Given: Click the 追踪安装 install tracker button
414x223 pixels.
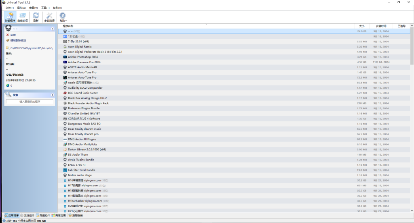Looking at the screenshot, I should coord(76,215).
